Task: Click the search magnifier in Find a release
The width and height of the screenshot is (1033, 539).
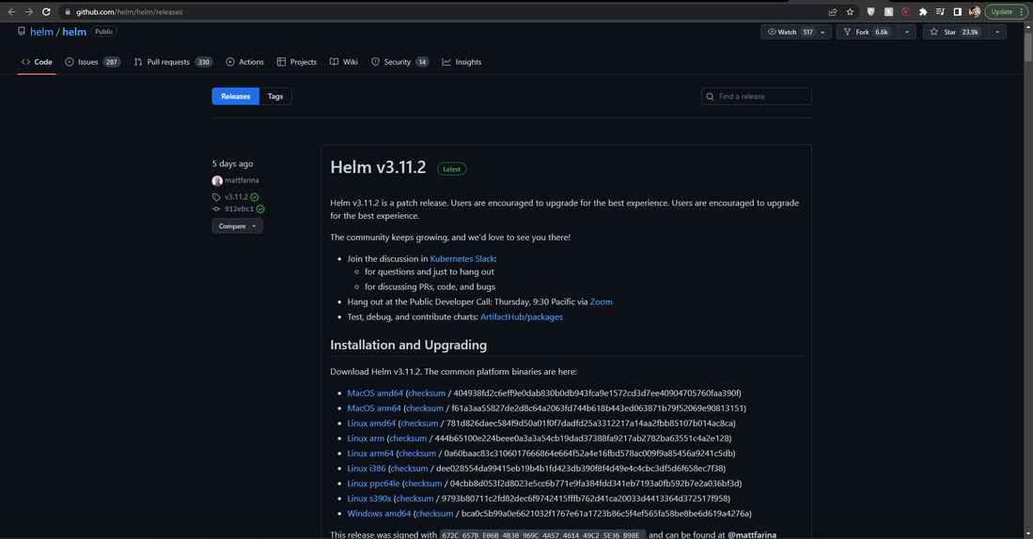Action: (711, 97)
